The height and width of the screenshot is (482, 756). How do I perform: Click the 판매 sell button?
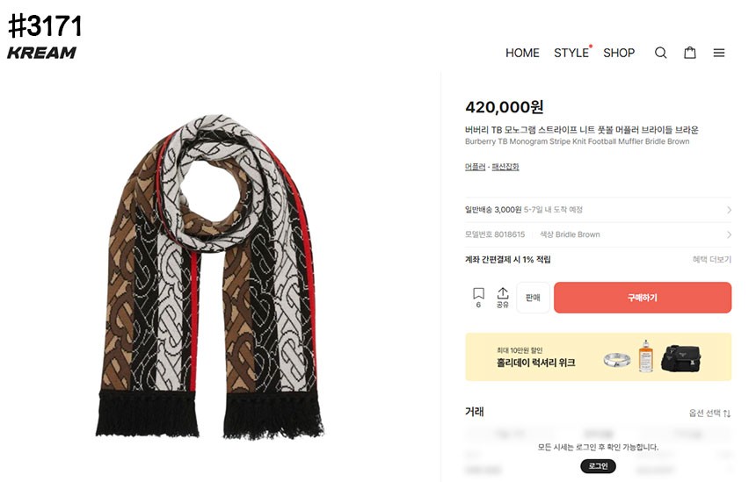(533, 298)
